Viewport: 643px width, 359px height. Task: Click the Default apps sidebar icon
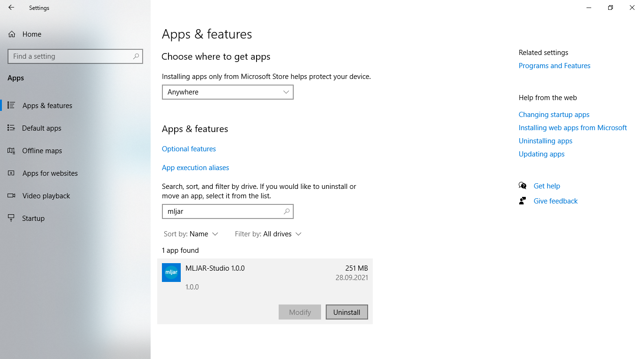coord(11,128)
